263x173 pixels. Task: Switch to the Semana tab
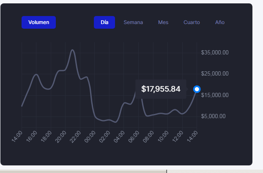pyautogui.click(x=133, y=22)
